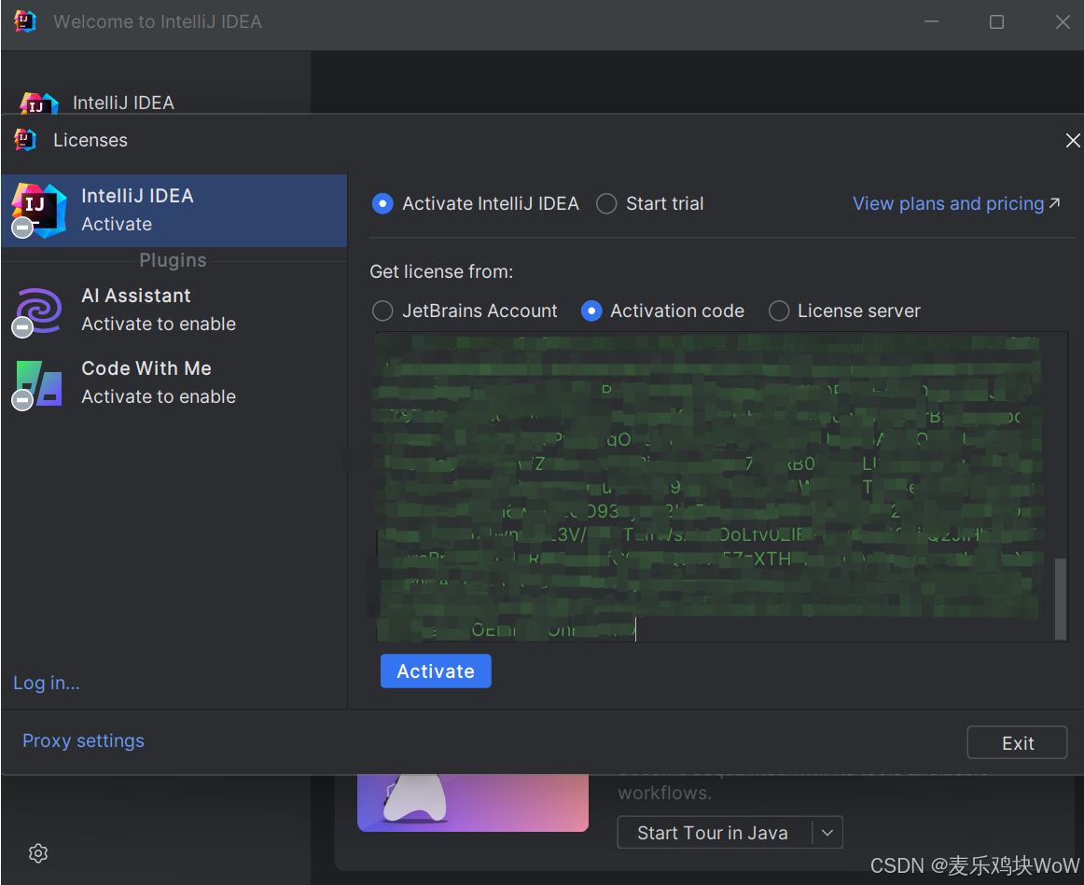Click Start Tour in Java button

click(713, 833)
